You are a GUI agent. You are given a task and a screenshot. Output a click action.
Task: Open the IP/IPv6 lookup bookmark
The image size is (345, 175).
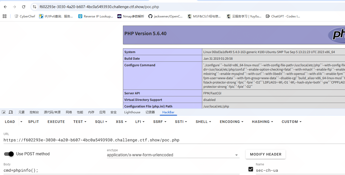click(x=56, y=16)
